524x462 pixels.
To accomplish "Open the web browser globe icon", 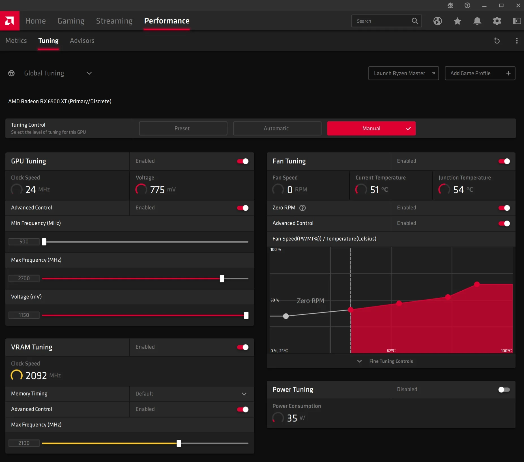I will point(438,21).
